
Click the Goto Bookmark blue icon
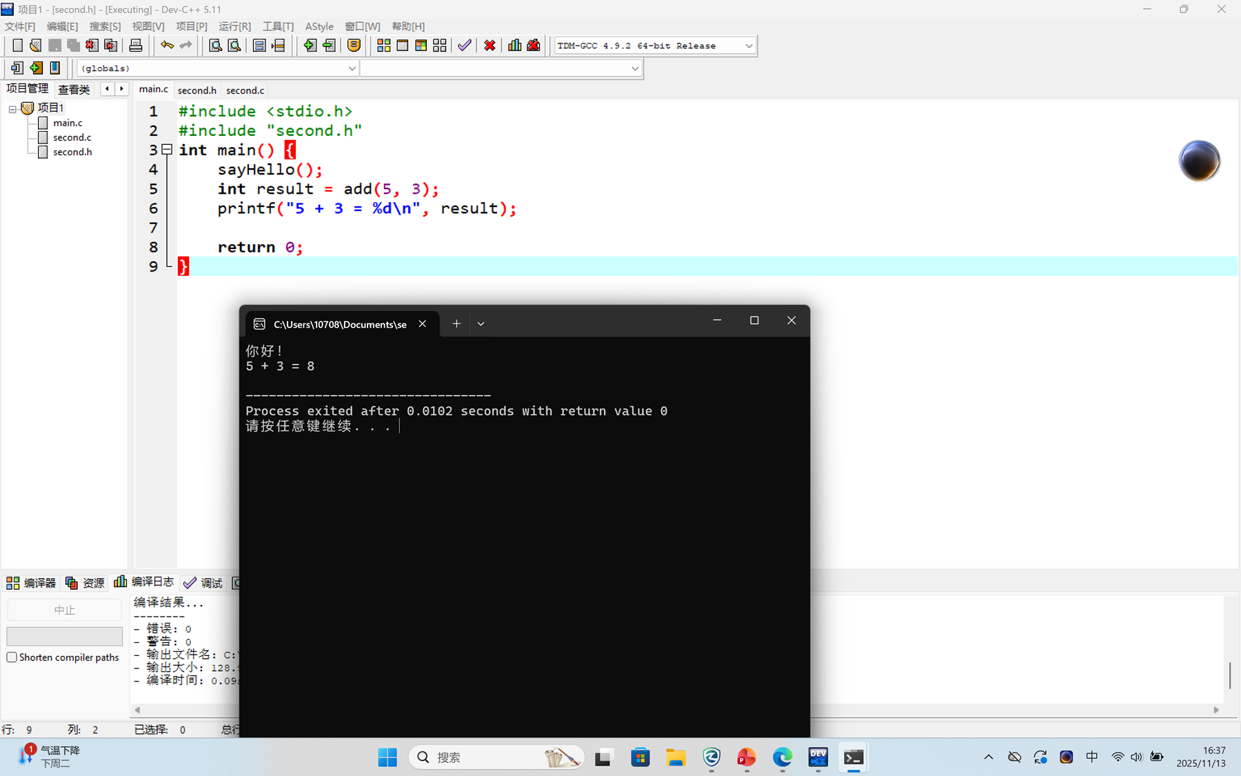tap(54, 68)
